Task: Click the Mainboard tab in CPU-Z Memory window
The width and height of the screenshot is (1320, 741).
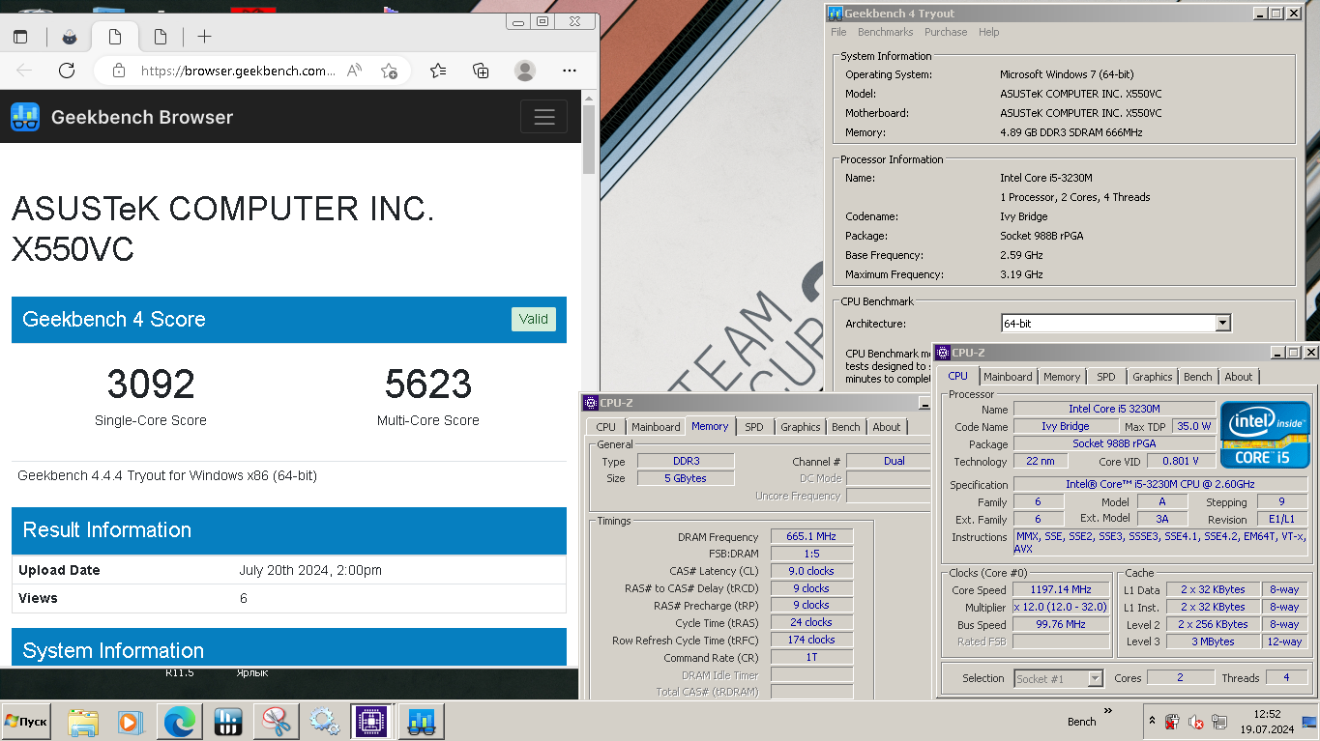Action: 656,427
